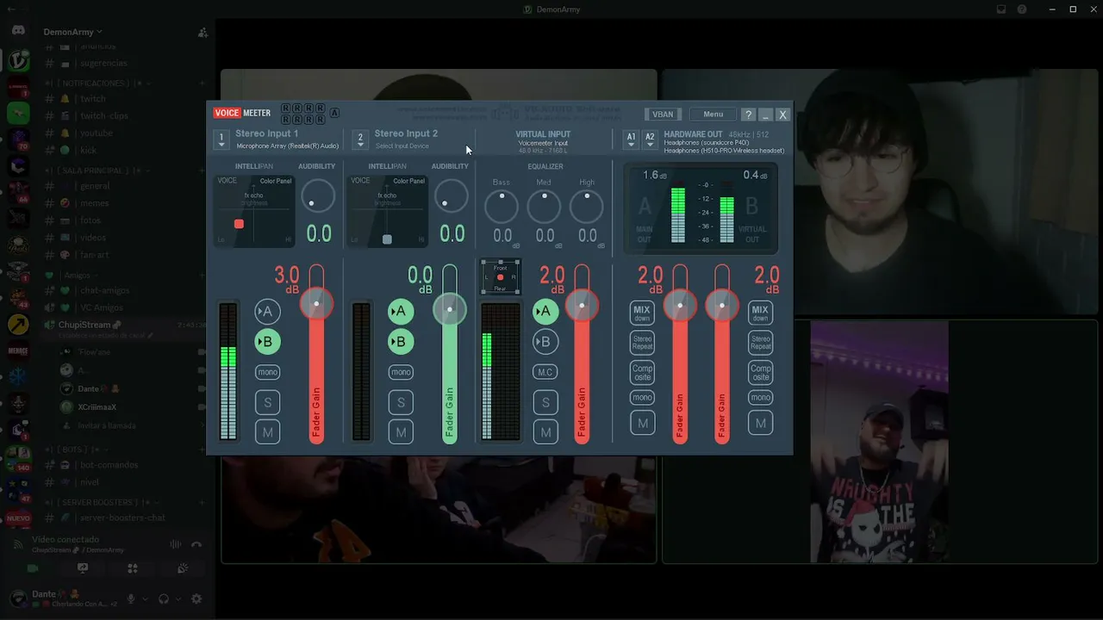The height and width of the screenshot is (620, 1103).
Task: Mute Stereo Input 2 with M button
Action: pos(401,432)
